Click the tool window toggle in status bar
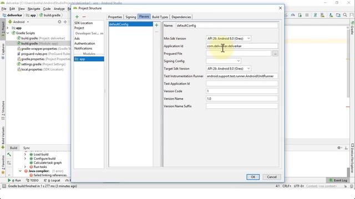 [x=4, y=186]
